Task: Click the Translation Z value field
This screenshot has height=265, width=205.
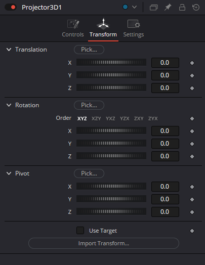Action: click(165, 88)
